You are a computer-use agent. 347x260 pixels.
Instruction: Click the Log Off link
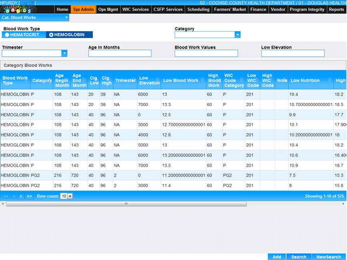(28, 3)
